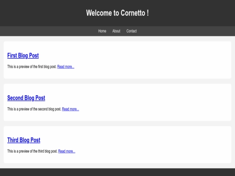Click text 'This is a preview of the first blog post.'
Image resolution: width=235 pixels, height=176 pixels.
tap(32, 66)
